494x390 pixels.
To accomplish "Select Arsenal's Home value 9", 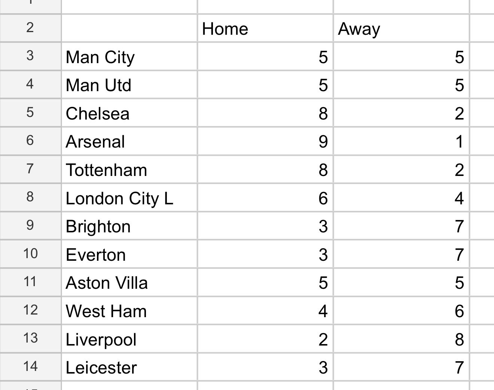I will (265, 142).
